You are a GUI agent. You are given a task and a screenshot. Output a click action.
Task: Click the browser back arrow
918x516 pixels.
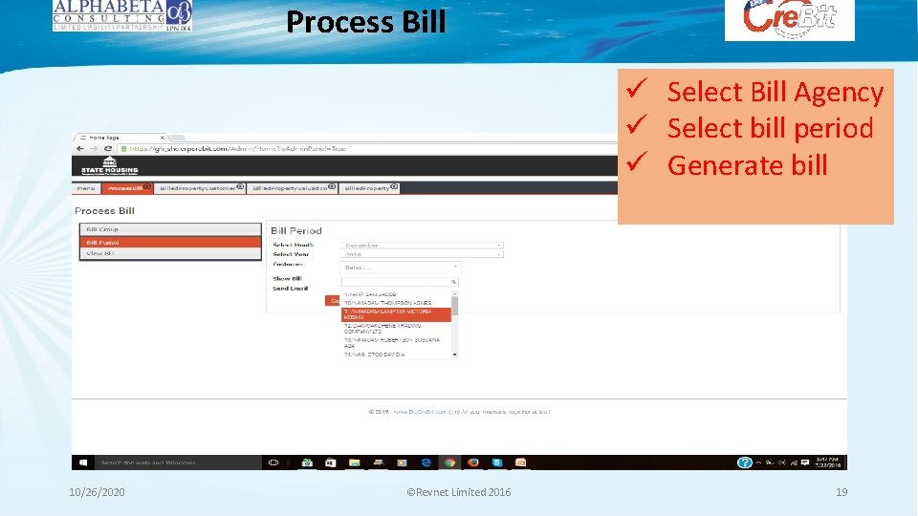point(80,149)
